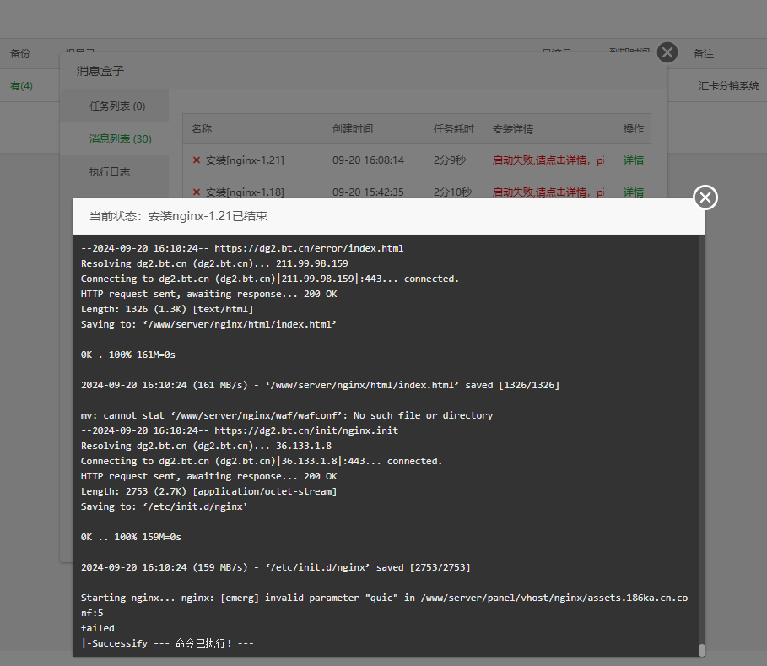Click the 创建时间 column header
This screenshot has height=666, width=767.
click(353, 128)
